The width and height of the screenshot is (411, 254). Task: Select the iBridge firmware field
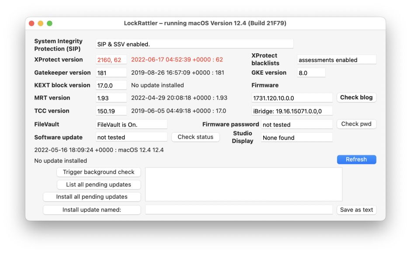[292, 111]
